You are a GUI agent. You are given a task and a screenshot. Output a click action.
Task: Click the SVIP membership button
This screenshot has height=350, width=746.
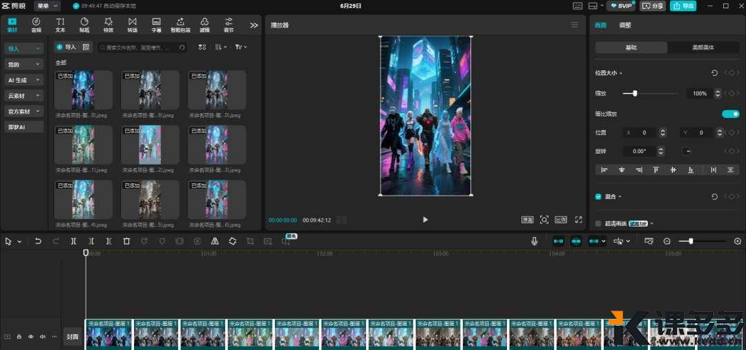coord(622,6)
